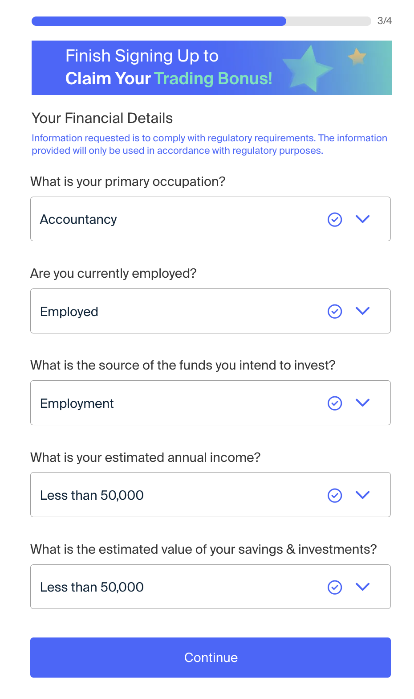Image resolution: width=414 pixels, height=699 pixels.
Task: Expand the primary occupation chevron
Action: pos(363,219)
